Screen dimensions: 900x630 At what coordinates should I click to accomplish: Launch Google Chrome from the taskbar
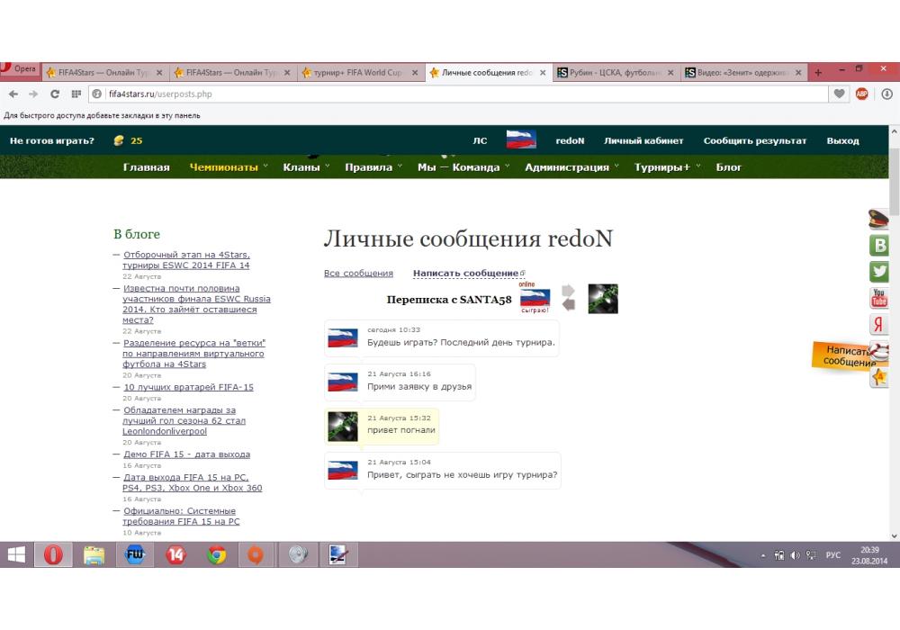point(217,555)
